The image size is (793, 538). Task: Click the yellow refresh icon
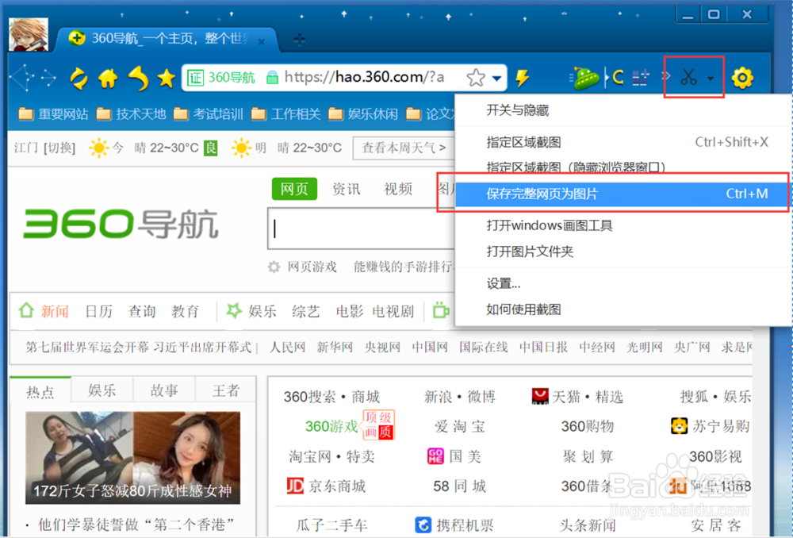79,79
